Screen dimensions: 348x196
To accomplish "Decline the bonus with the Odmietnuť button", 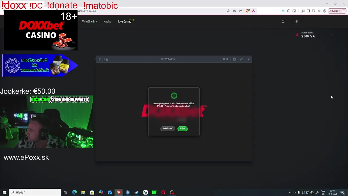I will (x=168, y=128).
